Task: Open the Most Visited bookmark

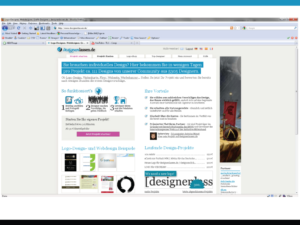Action: pyautogui.click(x=9, y=33)
